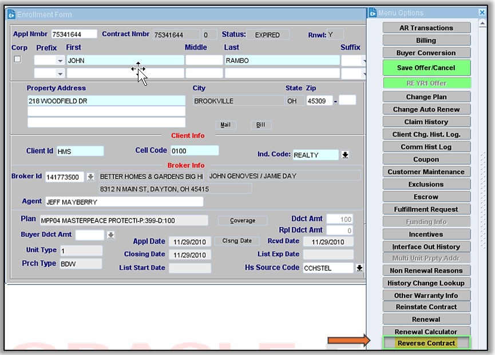Image resolution: width=495 pixels, height=355 pixels.
Task: Expand the first-row Prefix dropdown
Action: click(60, 60)
